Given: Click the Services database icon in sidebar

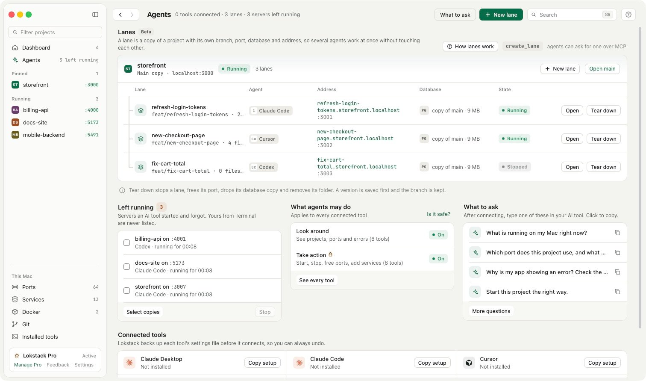Looking at the screenshot, I should (x=15, y=299).
